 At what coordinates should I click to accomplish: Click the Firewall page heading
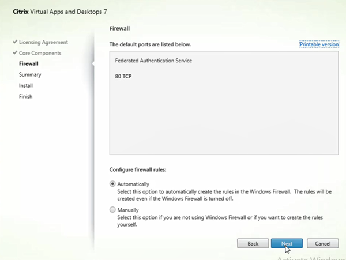coord(119,27)
